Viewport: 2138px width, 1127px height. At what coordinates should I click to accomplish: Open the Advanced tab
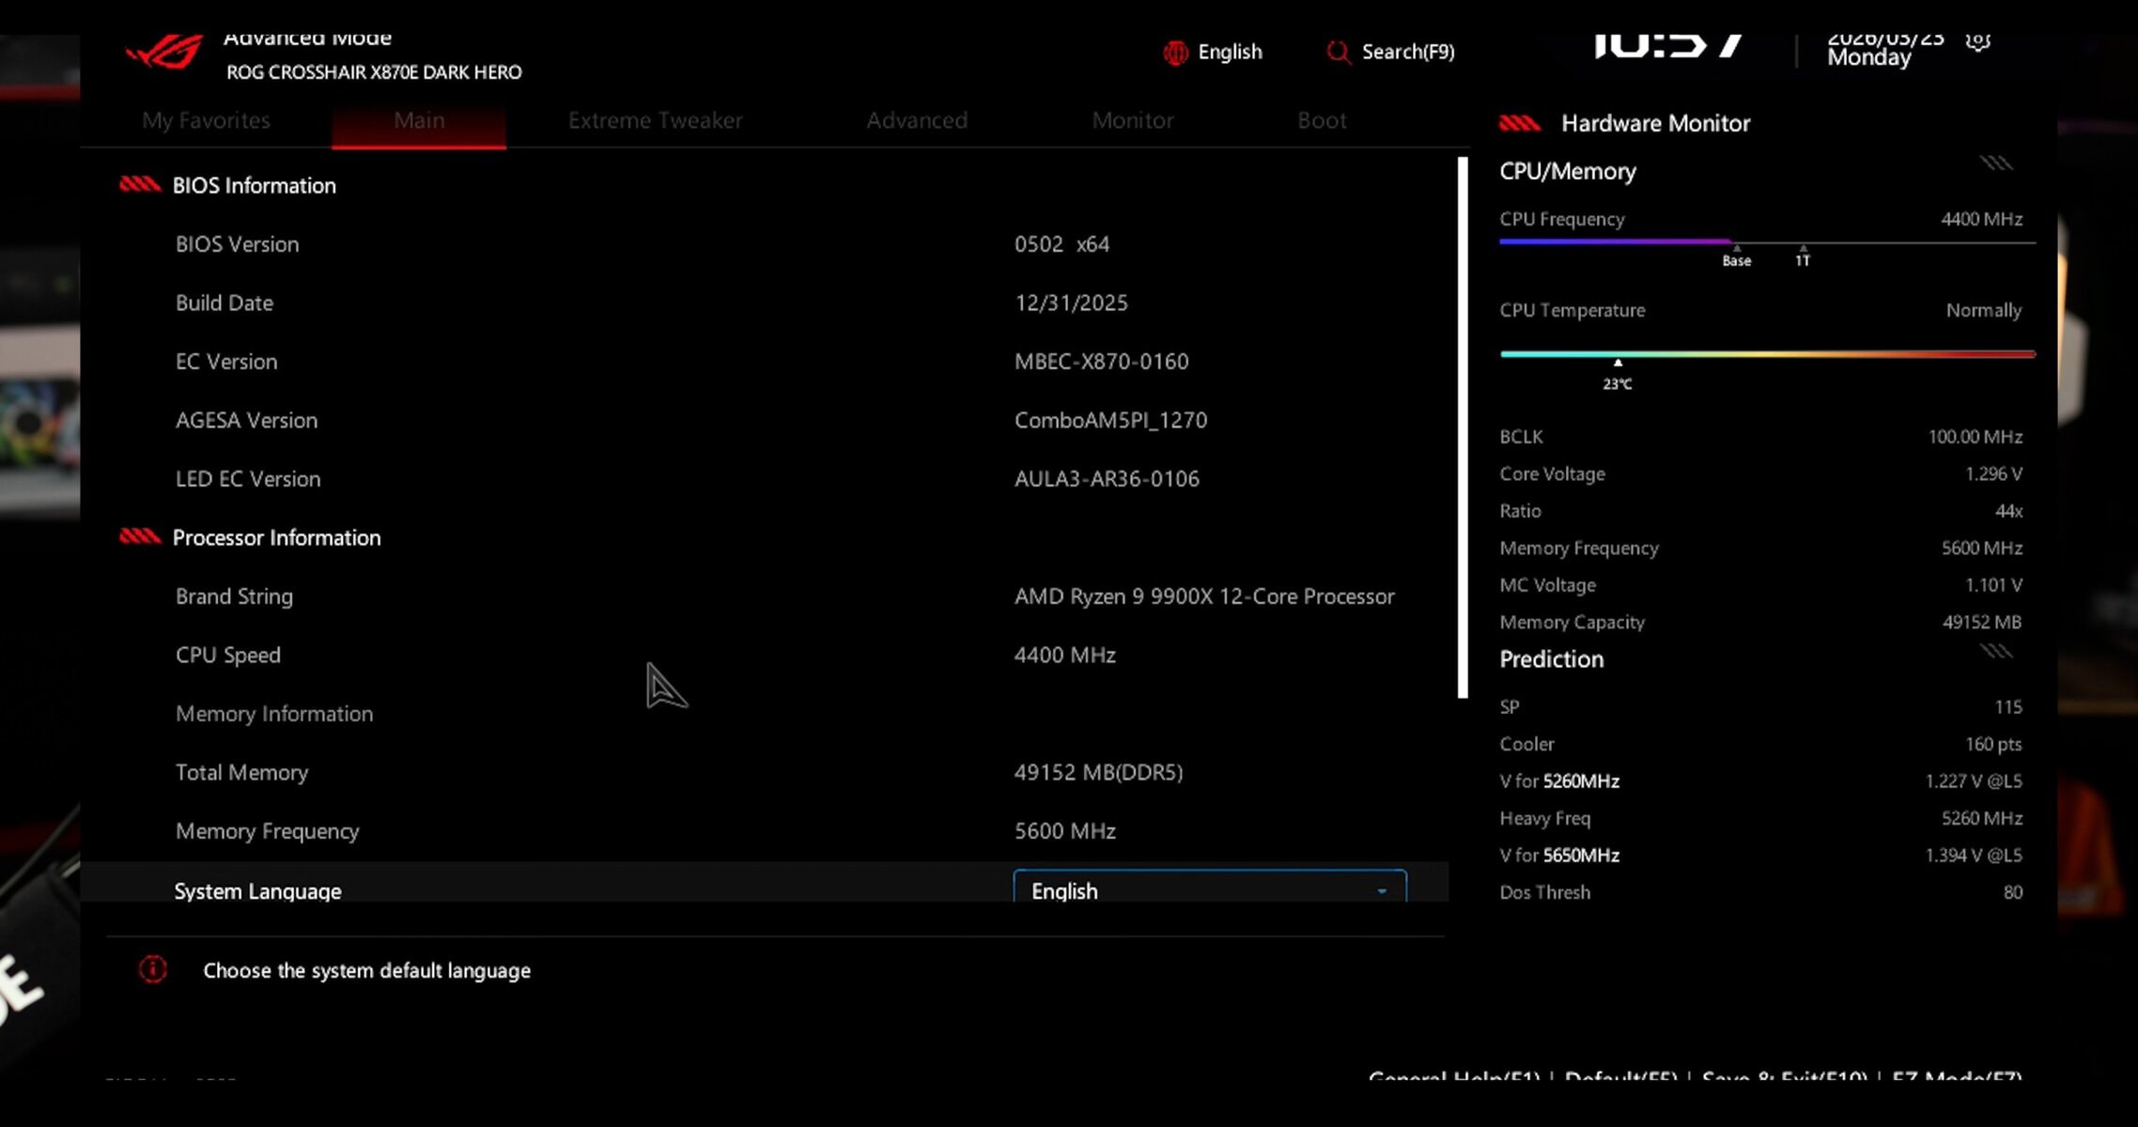point(916,120)
